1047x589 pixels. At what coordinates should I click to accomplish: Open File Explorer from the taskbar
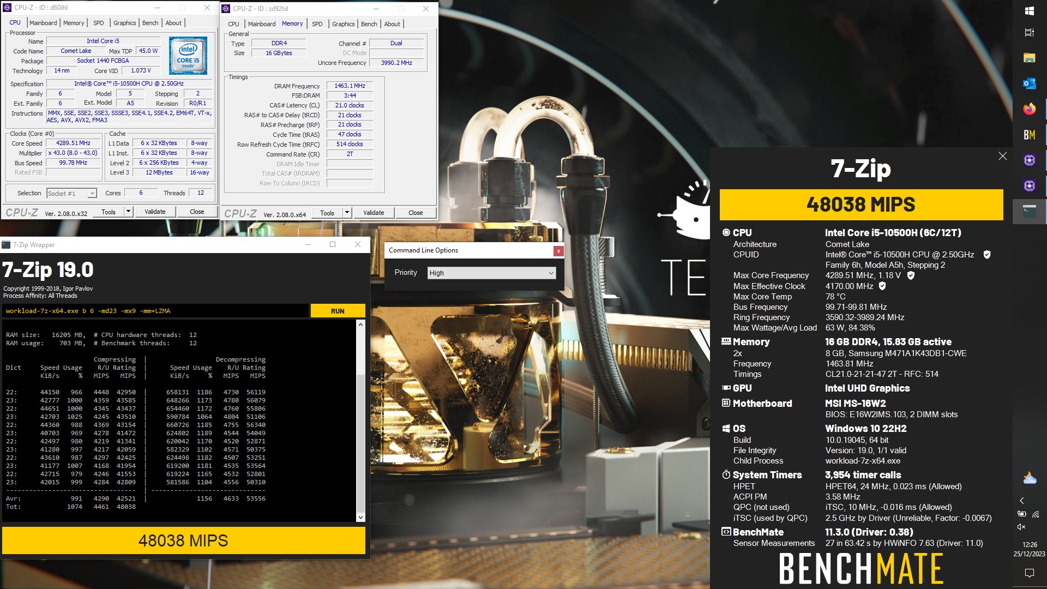pos(1030,58)
